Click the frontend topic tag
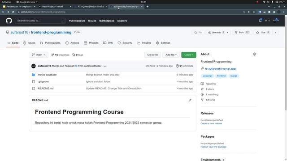287x161 pixels. [x=221, y=76]
